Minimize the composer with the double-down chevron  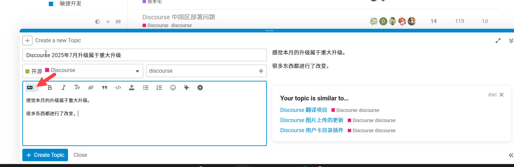click(x=511, y=41)
